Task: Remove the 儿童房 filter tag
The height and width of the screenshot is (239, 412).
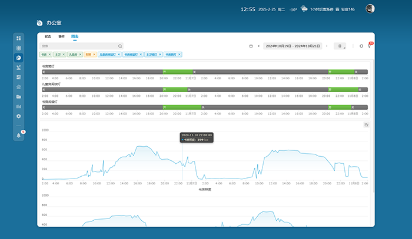Action: (x=80, y=55)
